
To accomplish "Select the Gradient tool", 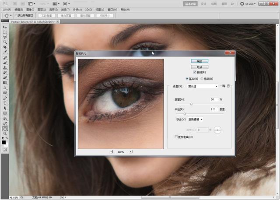I will tap(5, 83).
